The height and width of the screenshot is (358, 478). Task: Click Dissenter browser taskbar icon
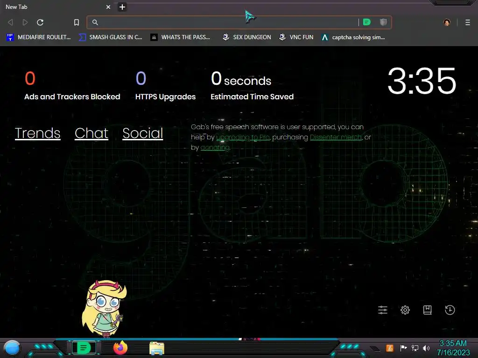(x=84, y=348)
